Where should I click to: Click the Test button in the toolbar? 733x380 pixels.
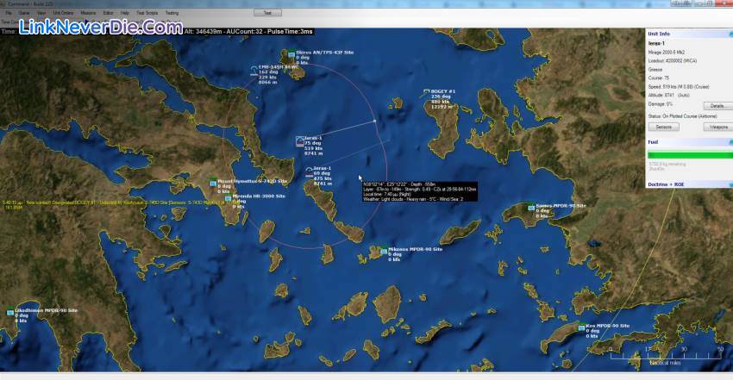tap(267, 13)
